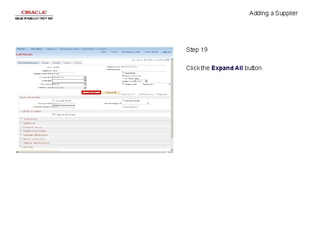
Task: Open the HCM Class dropdown
Action: (69, 81)
